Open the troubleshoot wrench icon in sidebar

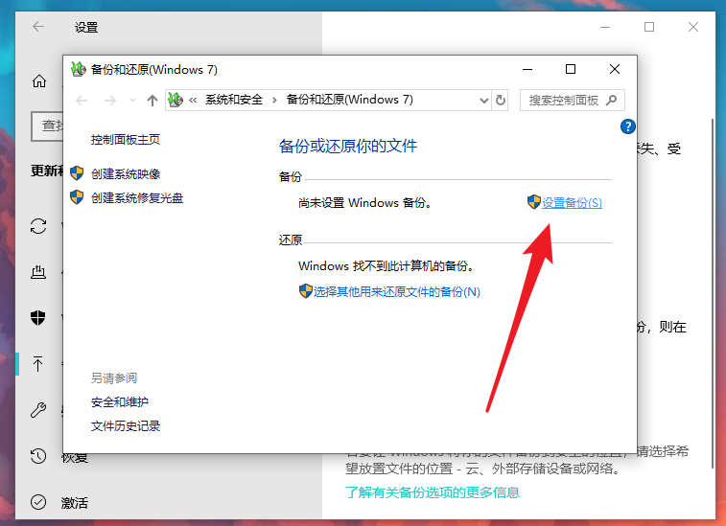click(38, 410)
